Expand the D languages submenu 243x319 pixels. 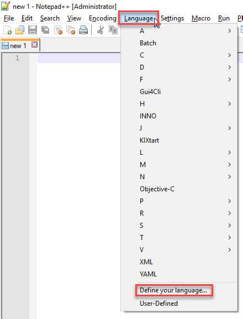click(x=179, y=67)
